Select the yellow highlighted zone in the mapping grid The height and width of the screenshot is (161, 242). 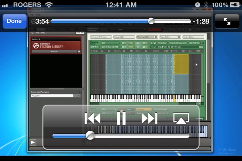point(181,64)
